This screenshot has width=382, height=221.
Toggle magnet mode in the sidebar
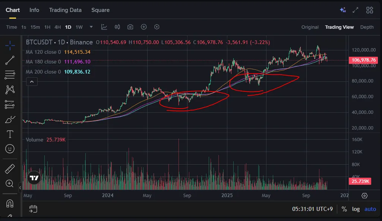click(x=10, y=203)
